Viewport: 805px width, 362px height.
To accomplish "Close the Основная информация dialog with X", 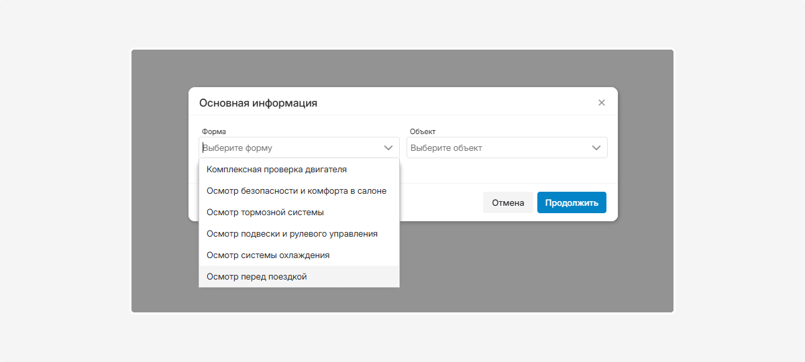I will click(601, 103).
